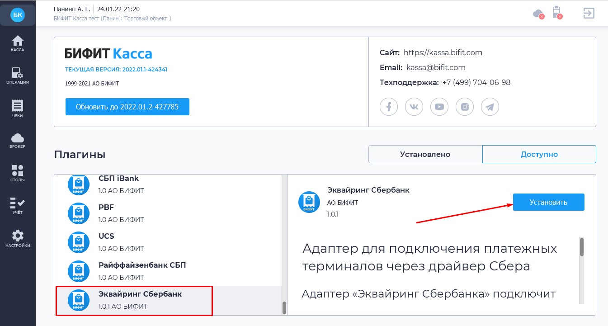
Task: Open the Брокер cloud section
Action: click(x=18, y=141)
